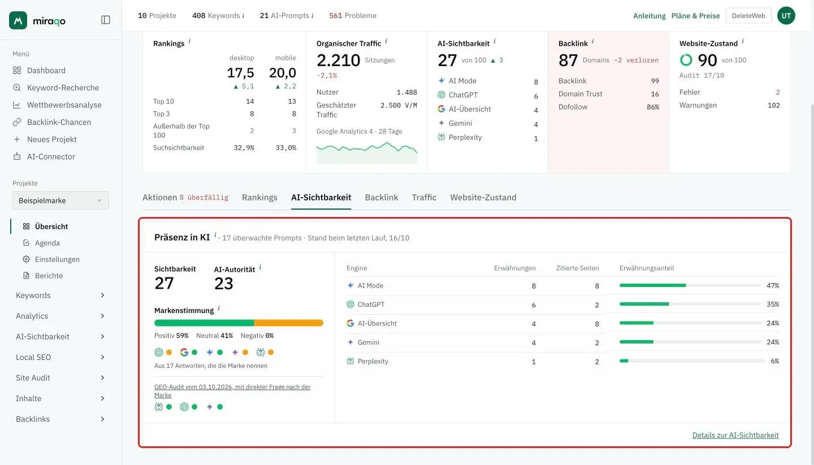Click the Markenstimmung sentiment bar
814x465 pixels.
click(x=239, y=323)
